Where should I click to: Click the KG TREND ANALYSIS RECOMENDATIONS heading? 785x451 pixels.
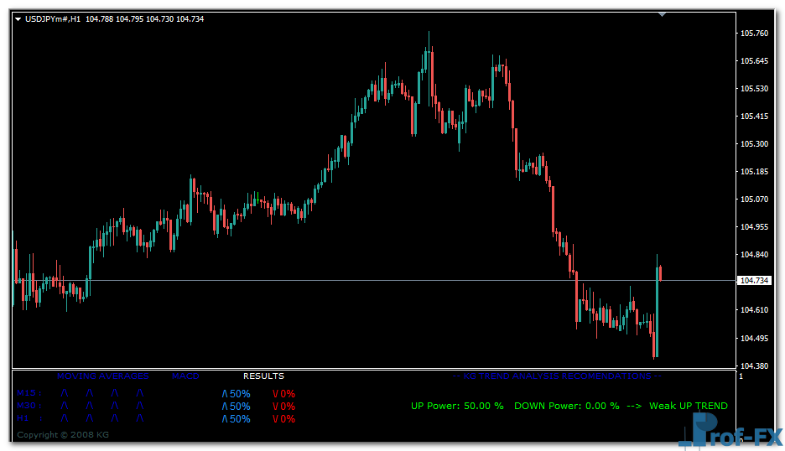(557, 376)
